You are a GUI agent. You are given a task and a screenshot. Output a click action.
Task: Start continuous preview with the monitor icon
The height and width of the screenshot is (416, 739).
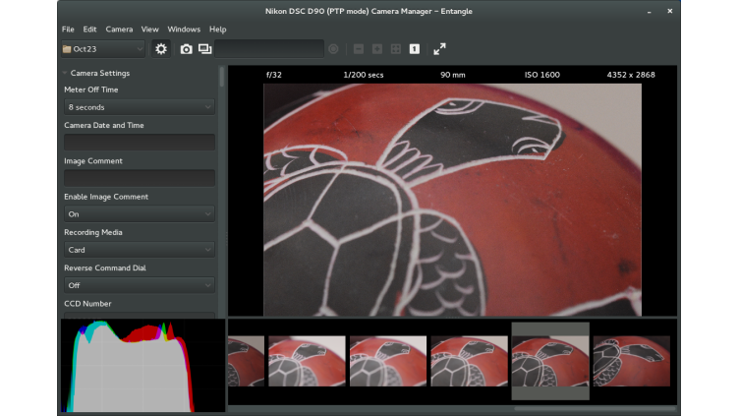click(x=205, y=49)
